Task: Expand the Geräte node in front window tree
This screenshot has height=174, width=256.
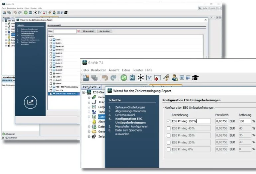Action: [89, 97]
